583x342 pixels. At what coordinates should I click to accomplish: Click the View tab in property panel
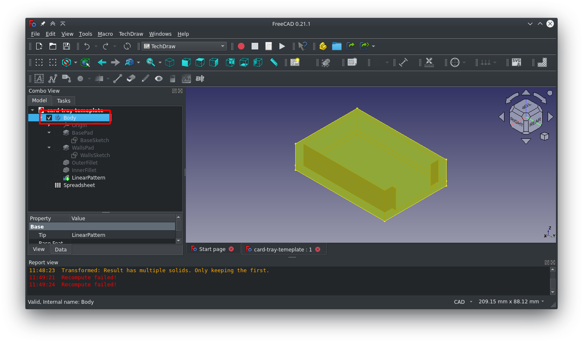(x=39, y=249)
